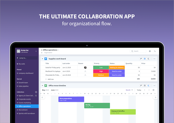Viewport: 174px width, 123px height.
Task: Open timeline settings gear
Action: (x=153, y=90)
